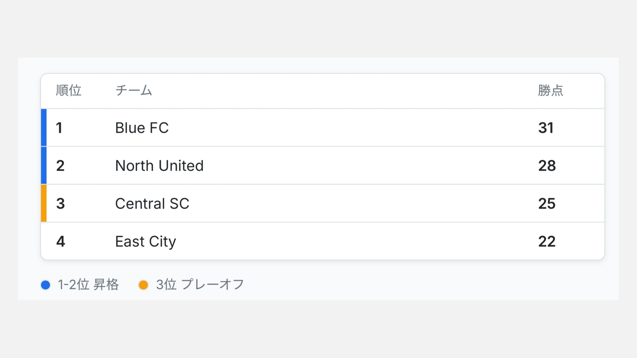Click the 3位 プレーオフ legend label
Image resolution: width=637 pixels, height=358 pixels.
pos(200,285)
